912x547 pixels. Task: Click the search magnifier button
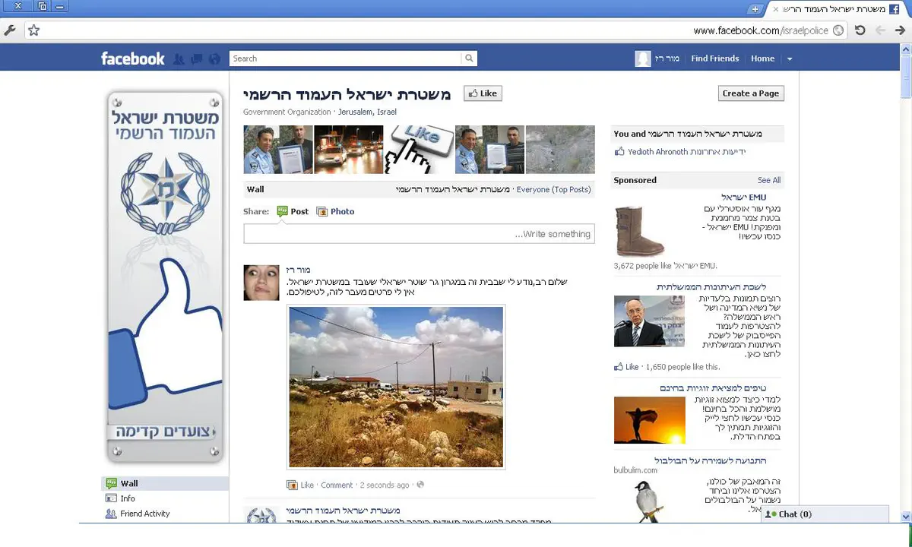pos(470,58)
